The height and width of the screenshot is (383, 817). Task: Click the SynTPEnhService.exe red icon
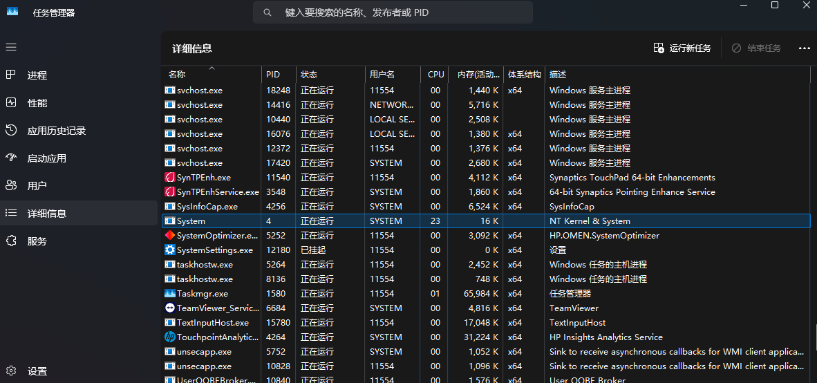[169, 192]
